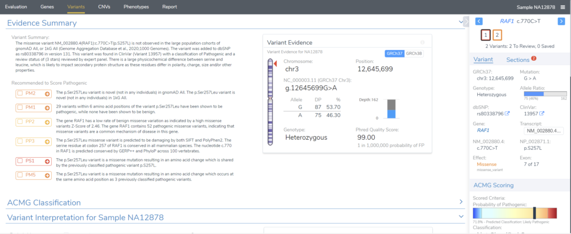Viewport: 571px width, 234px height.
Task: Open the PP2 criterion detail arrow
Action: [x=47, y=122]
